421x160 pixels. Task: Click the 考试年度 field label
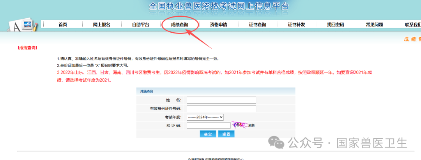point(173,117)
